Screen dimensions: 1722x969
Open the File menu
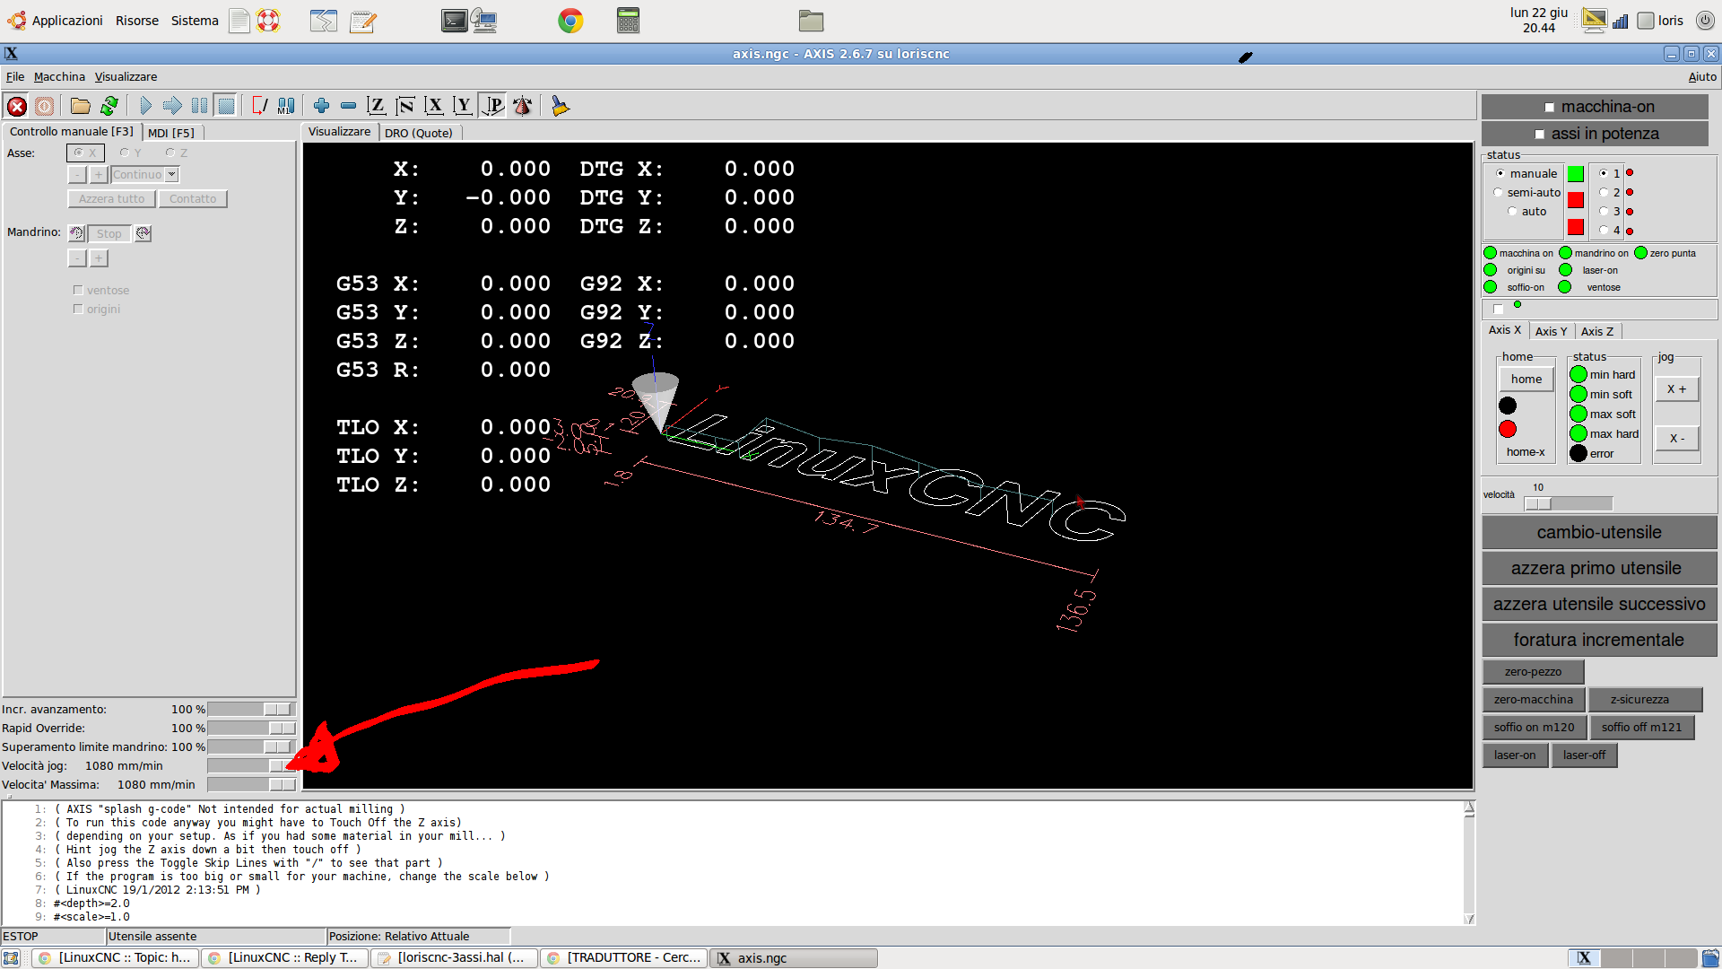pyautogui.click(x=15, y=77)
